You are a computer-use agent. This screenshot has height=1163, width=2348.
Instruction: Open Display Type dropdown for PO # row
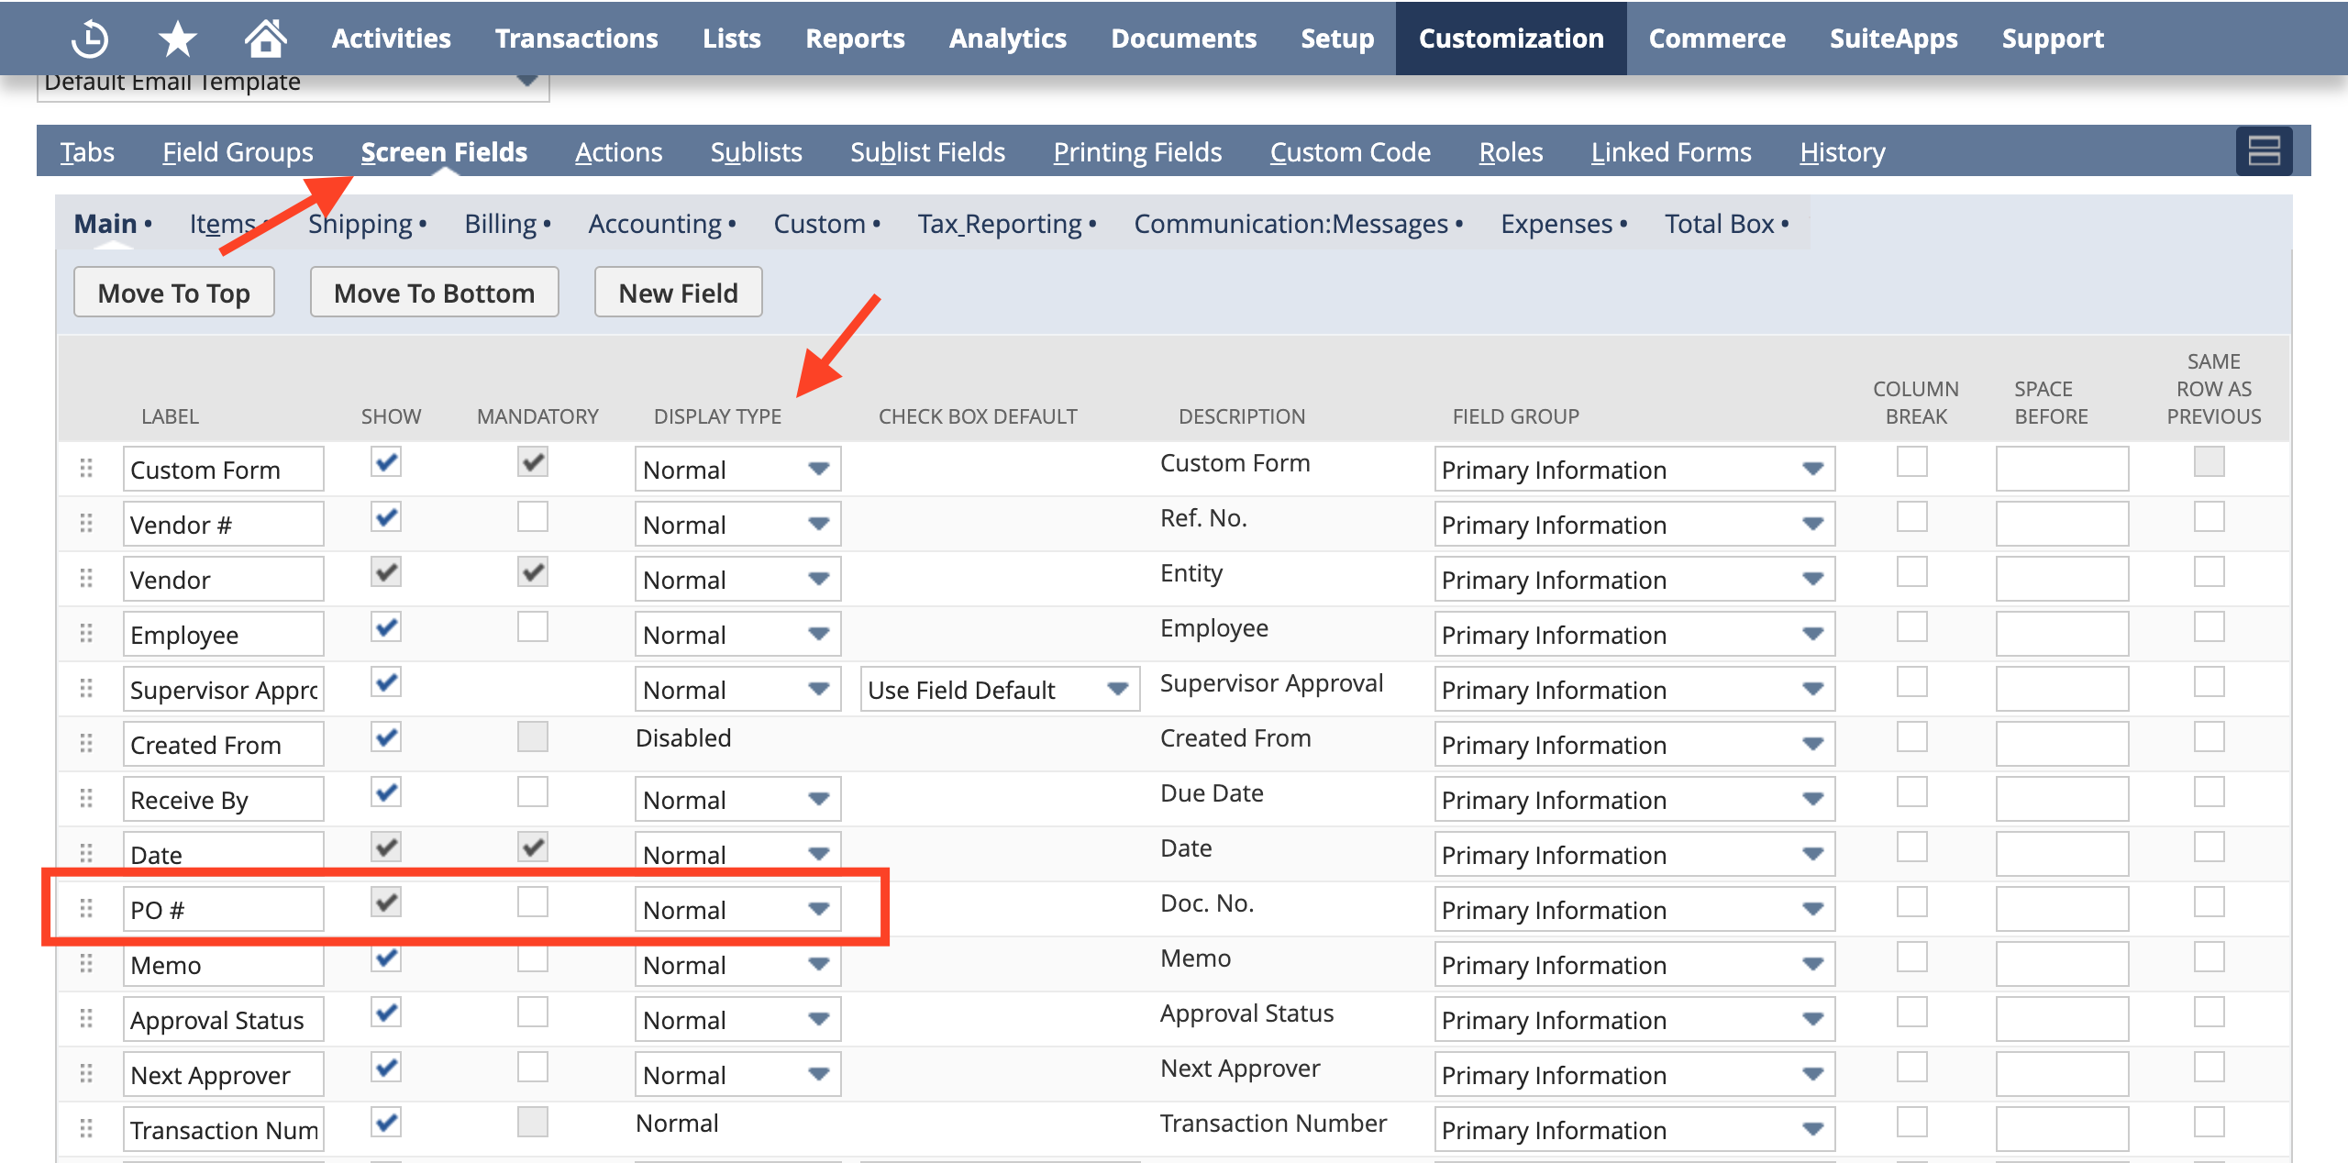(x=737, y=909)
